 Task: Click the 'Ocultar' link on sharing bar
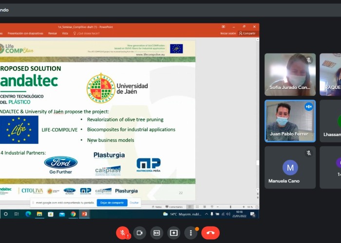tap(134, 203)
